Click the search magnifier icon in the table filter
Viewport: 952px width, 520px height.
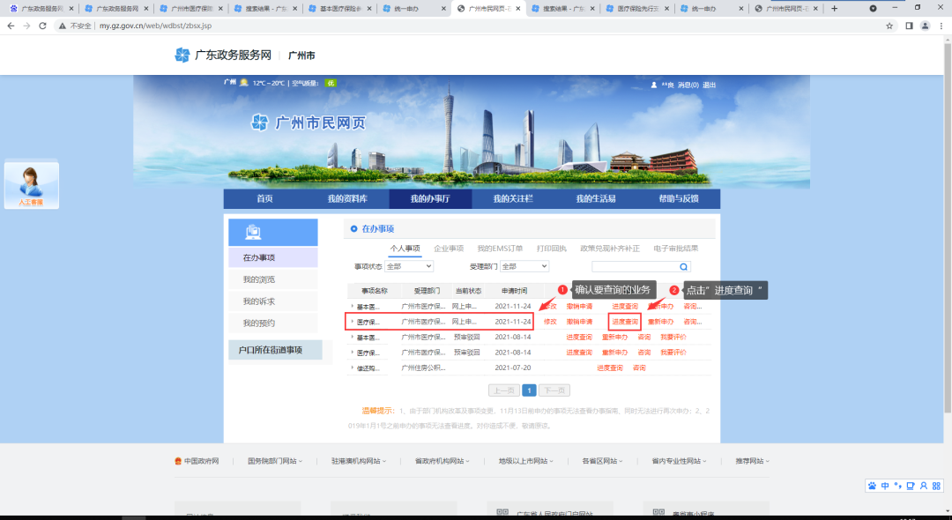coord(683,266)
